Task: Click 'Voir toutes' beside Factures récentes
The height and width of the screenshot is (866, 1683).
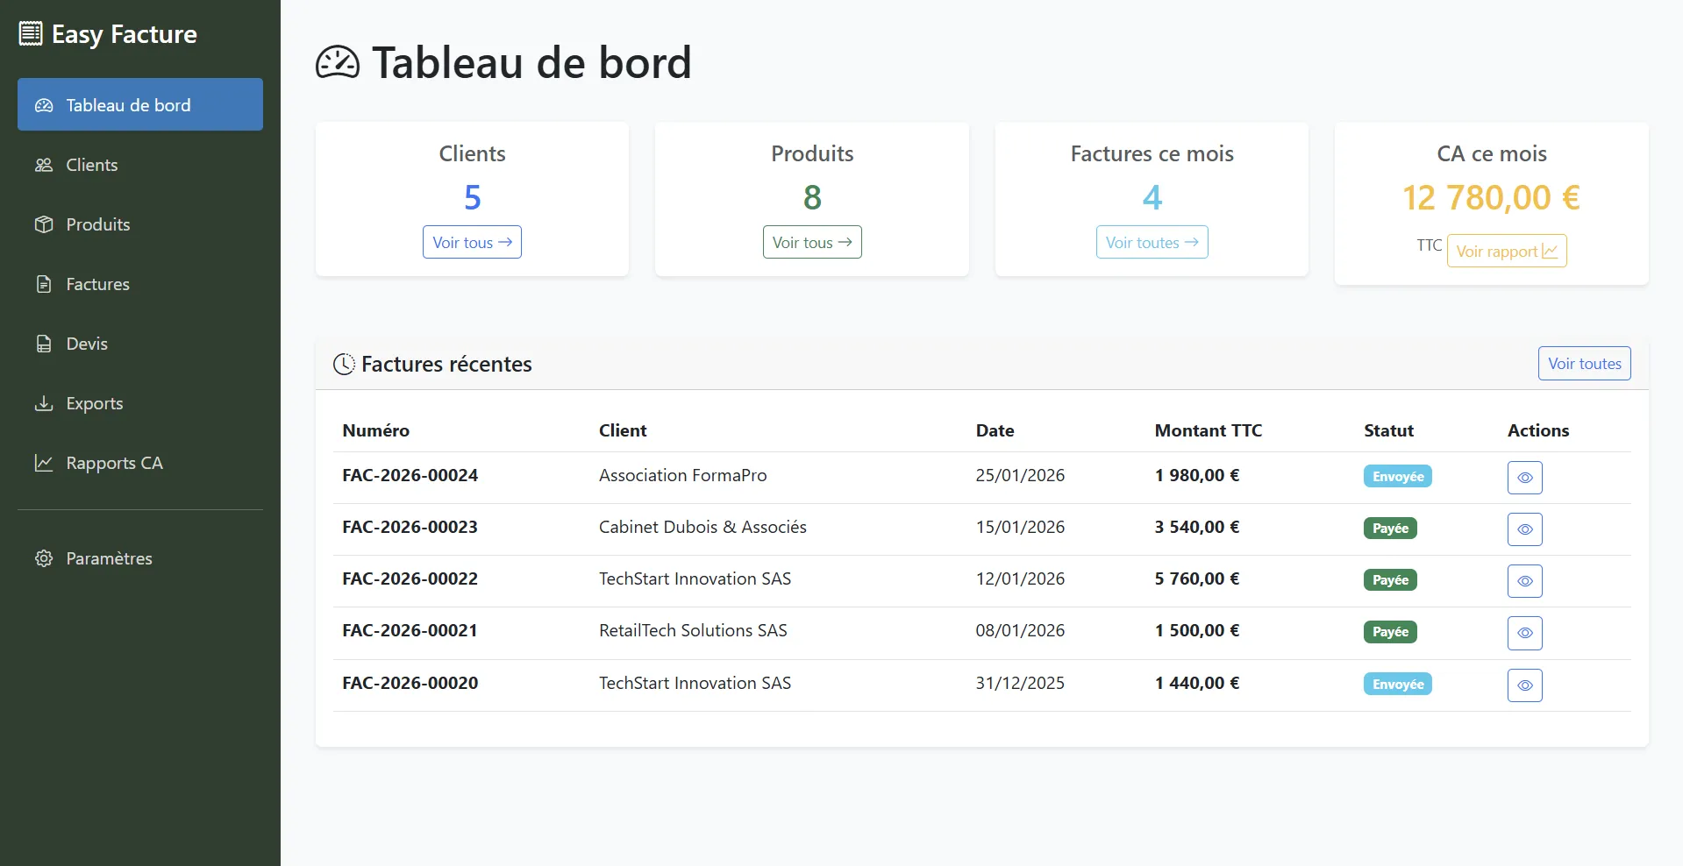Action: click(x=1583, y=363)
